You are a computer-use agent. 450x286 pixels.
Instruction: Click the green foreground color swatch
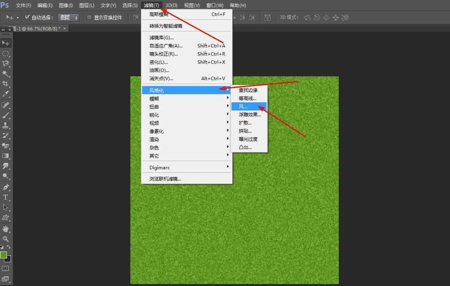(x=4, y=255)
